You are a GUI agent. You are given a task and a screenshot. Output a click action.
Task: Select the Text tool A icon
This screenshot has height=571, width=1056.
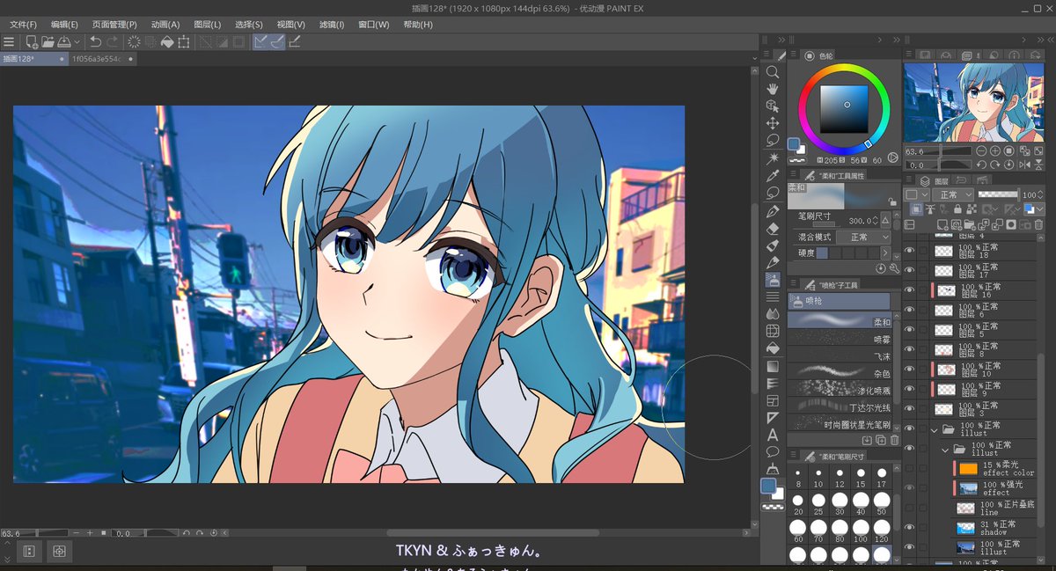[773, 435]
